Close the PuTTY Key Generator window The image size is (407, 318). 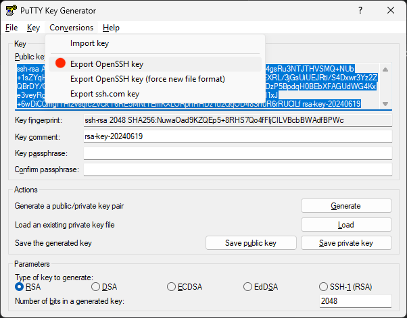pyautogui.click(x=391, y=10)
